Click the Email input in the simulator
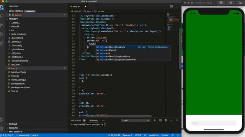Viewport: 245px width, 137px height. 214,123
